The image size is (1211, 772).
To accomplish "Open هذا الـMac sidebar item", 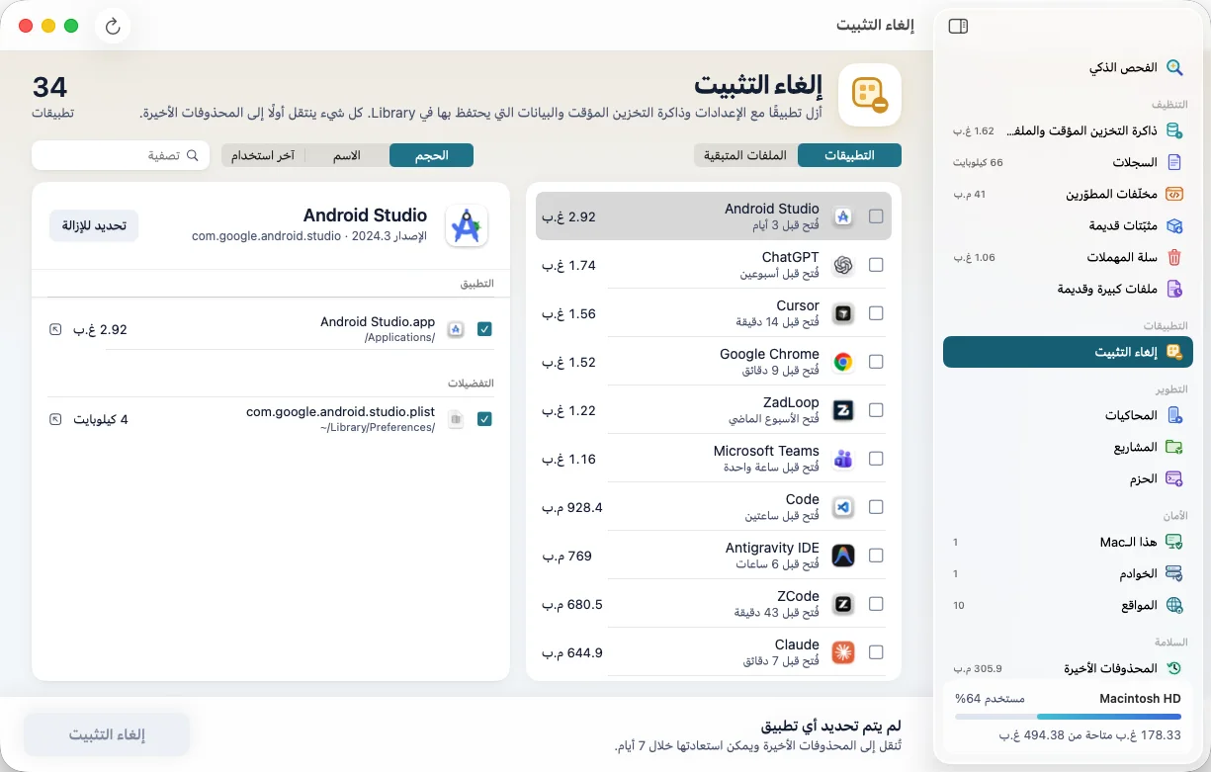I will pos(1068,542).
